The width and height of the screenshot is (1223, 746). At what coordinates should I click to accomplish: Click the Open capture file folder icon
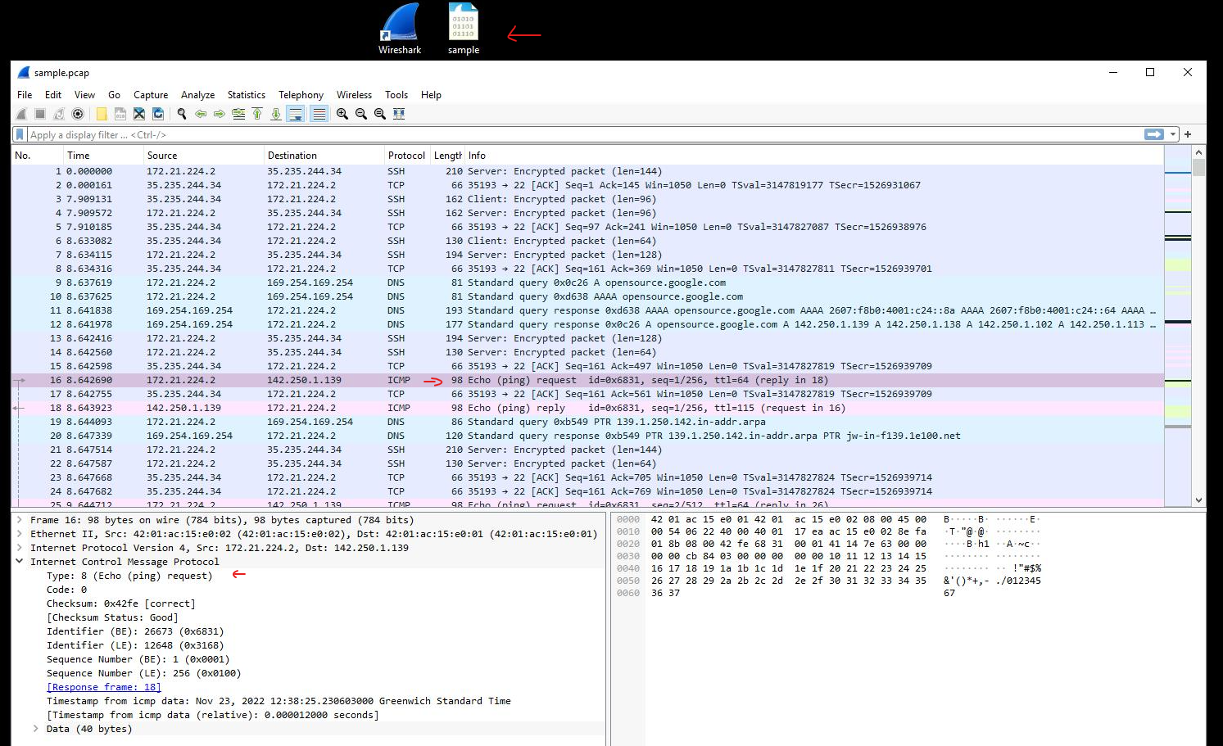tap(102, 114)
